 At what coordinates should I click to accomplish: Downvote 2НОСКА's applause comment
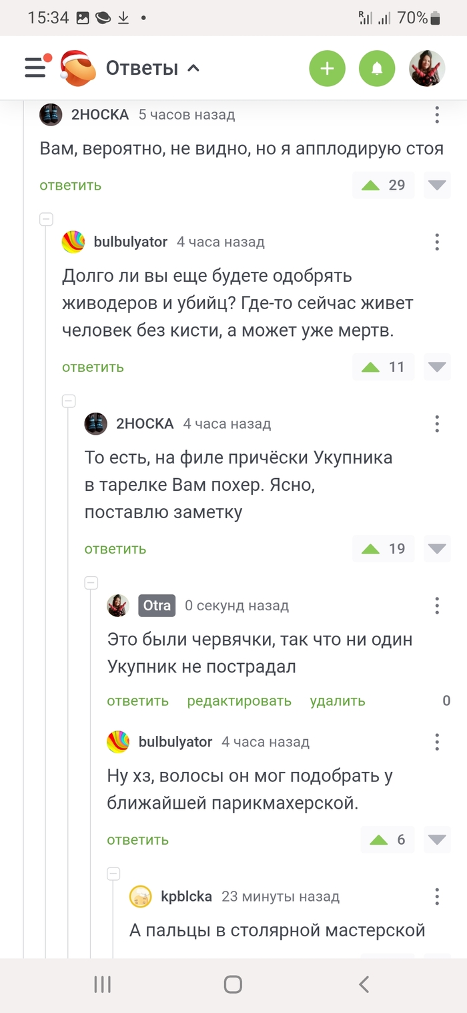[437, 185]
